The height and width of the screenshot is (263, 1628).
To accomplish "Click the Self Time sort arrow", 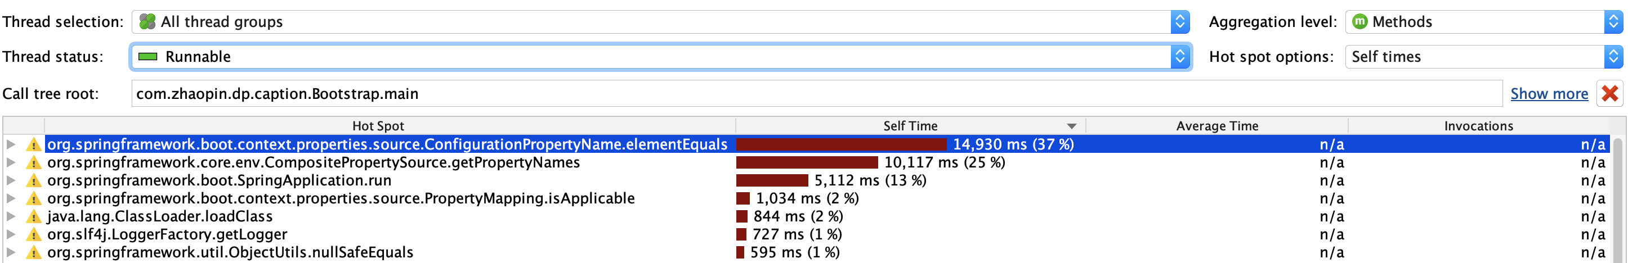I will [1071, 126].
